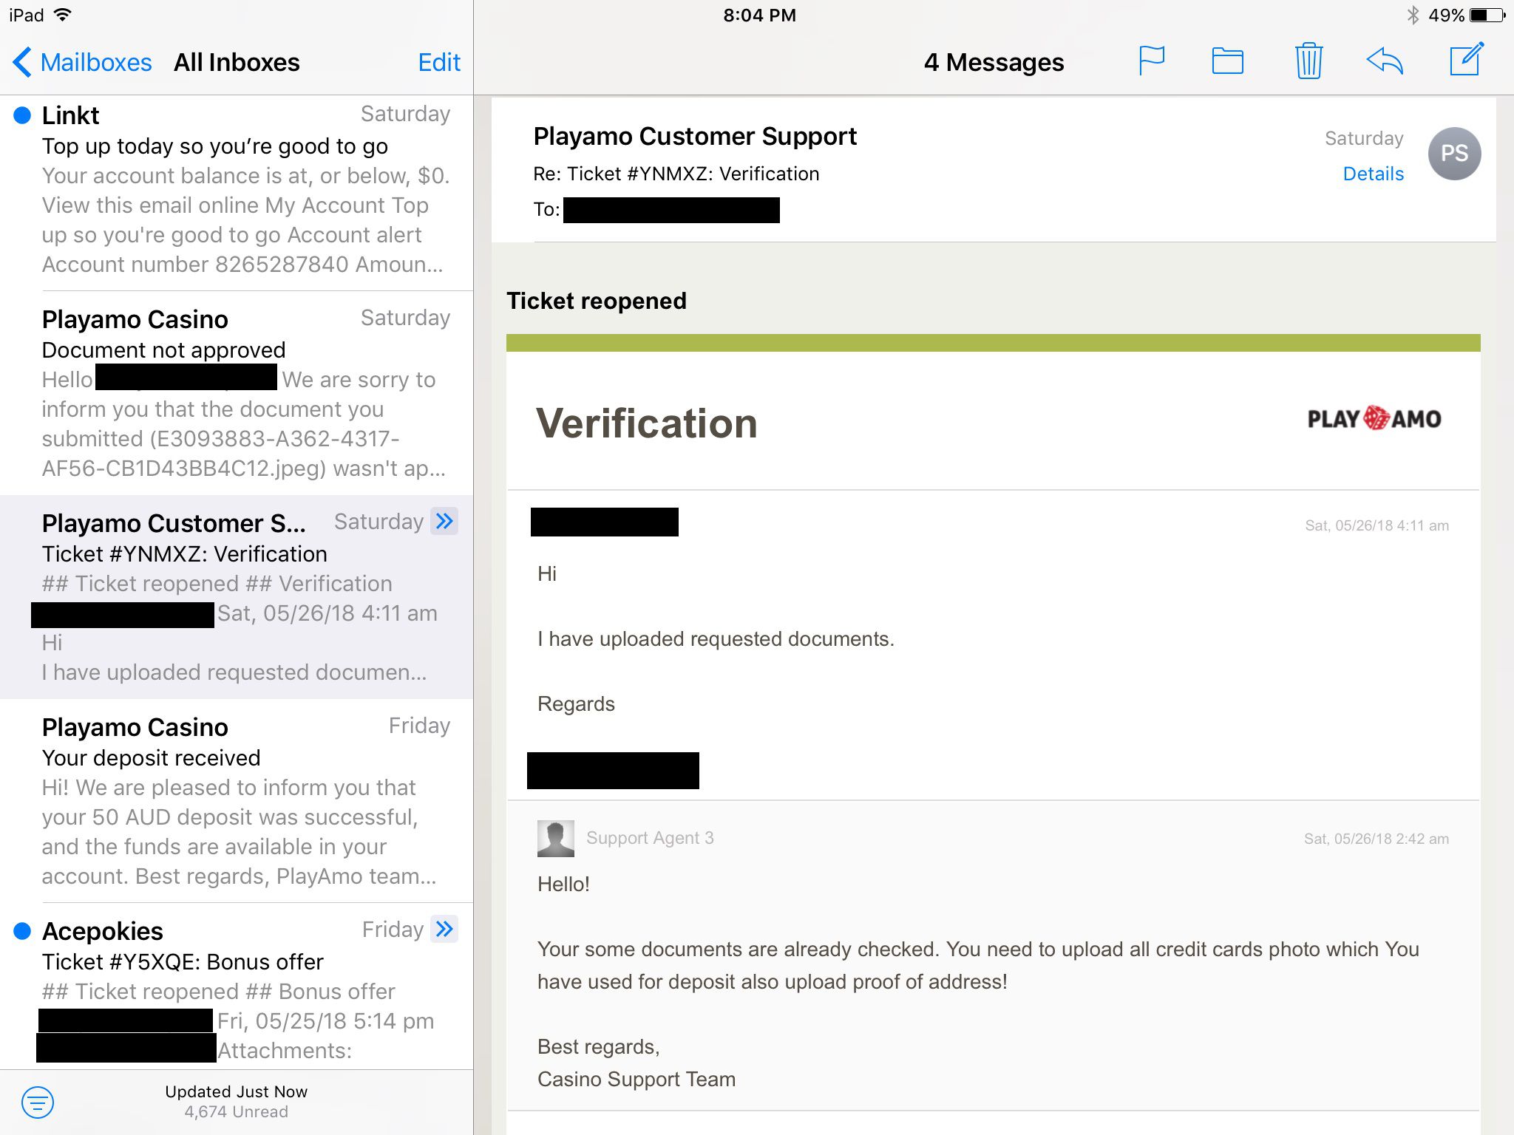1514x1135 pixels.
Task: Tap unread dot on Linkt email
Action: coord(22,115)
